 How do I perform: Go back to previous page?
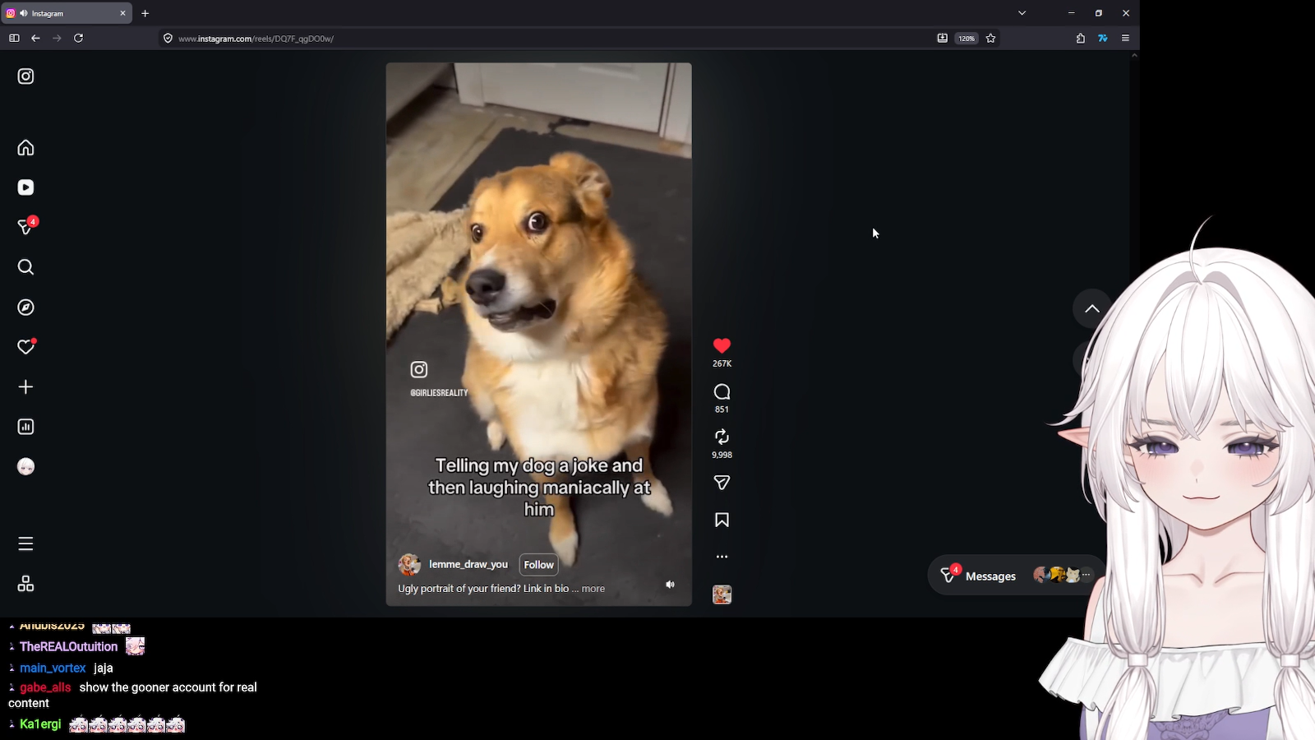click(35, 38)
